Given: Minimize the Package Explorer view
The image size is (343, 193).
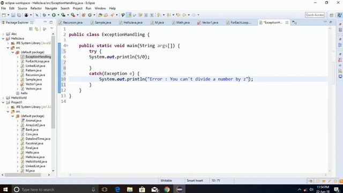Looking at the screenshot, I should click(x=45, y=22).
